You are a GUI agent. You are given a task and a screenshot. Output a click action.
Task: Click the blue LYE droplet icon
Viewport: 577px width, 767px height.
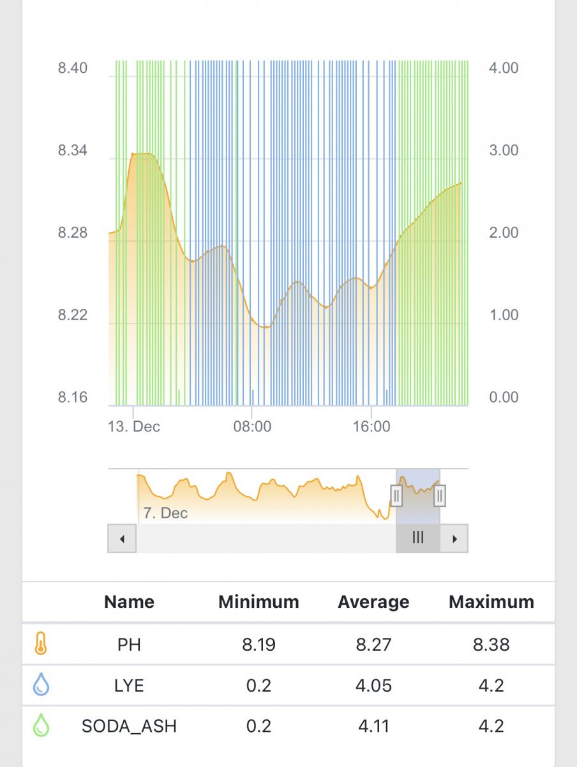[41, 685]
